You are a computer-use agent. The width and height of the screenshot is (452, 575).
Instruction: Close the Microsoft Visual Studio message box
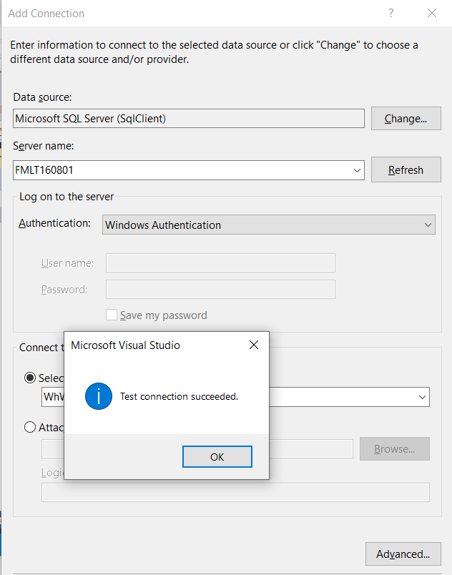click(x=253, y=345)
